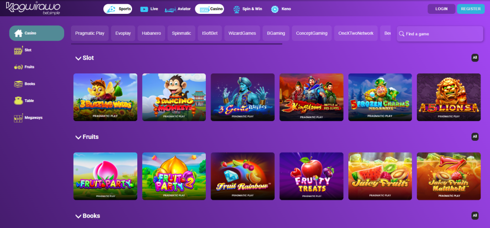Screen dimensions: 490x228
Task: Open the 3 Genie Wishes game
Action: click(x=243, y=97)
